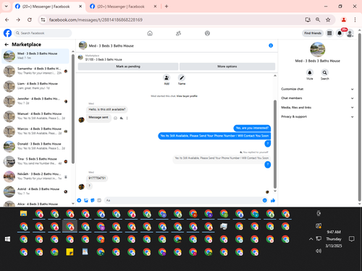
Task: Show hidden system tray icons chevron
Action: [x=311, y=239]
